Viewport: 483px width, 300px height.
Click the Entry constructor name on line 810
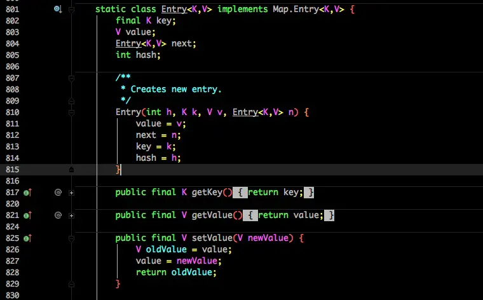coord(128,112)
